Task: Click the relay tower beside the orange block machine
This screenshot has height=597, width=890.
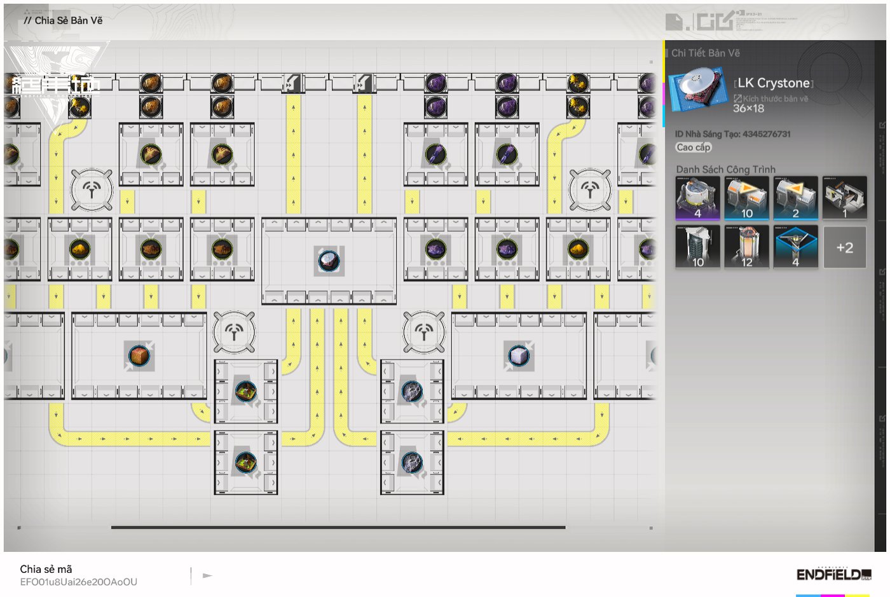Action: 234,332
